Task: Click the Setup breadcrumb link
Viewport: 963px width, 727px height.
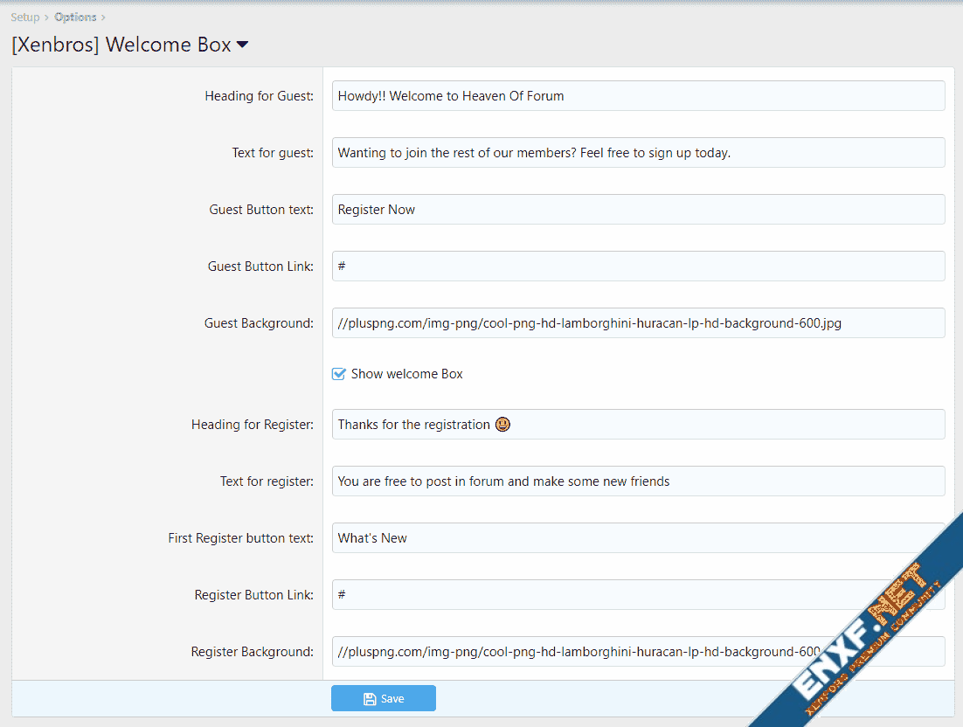Action: click(x=24, y=17)
